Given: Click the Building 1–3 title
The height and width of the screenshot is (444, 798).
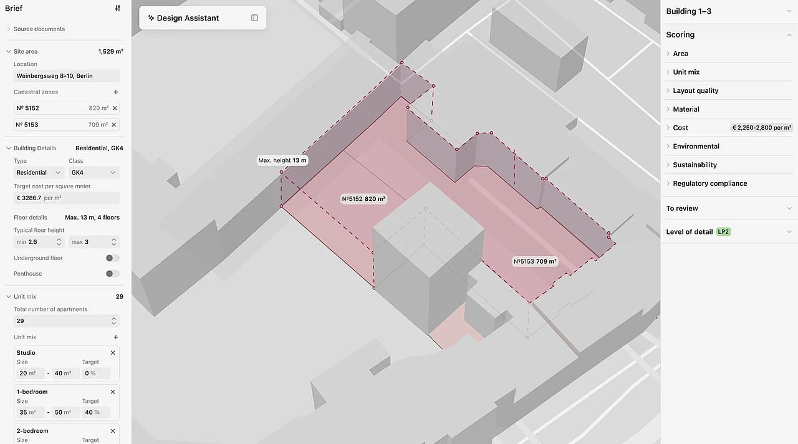Looking at the screenshot, I should [688, 11].
